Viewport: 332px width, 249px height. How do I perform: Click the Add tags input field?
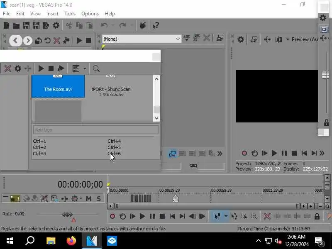(96, 129)
